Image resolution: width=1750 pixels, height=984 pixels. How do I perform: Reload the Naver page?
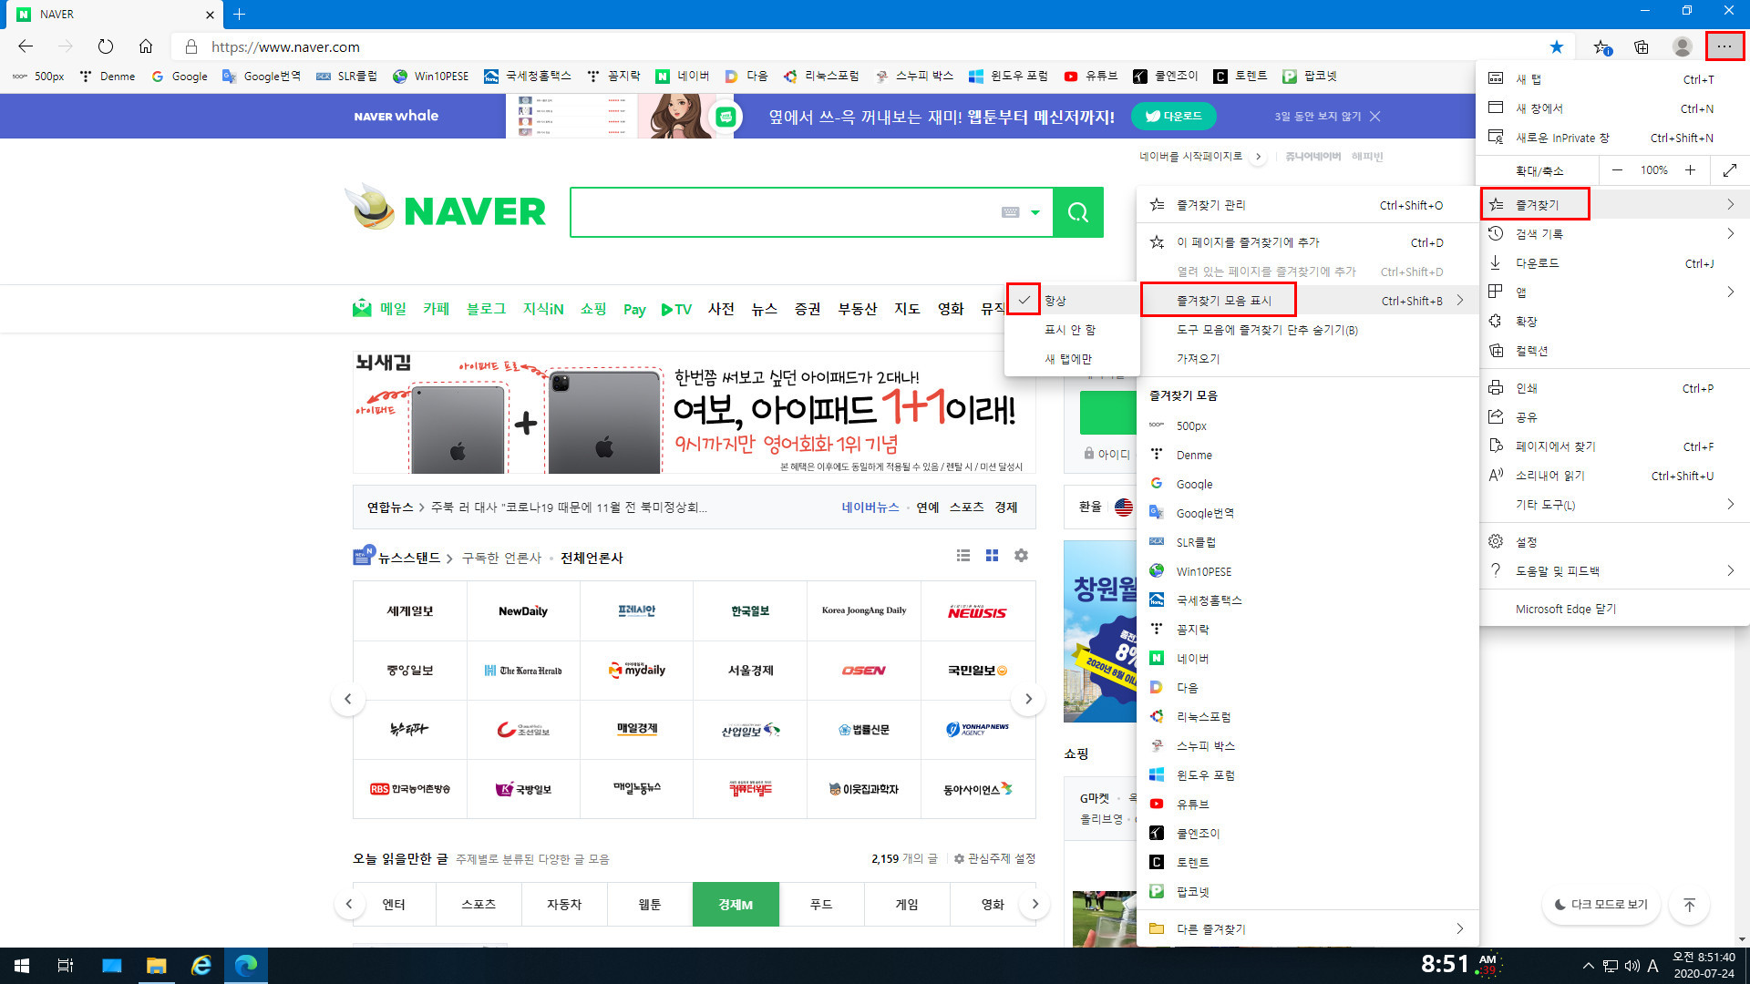tap(106, 46)
